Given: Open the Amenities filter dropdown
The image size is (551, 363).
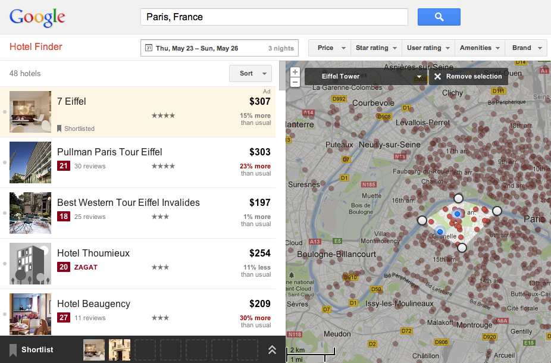Looking at the screenshot, I should (480, 48).
